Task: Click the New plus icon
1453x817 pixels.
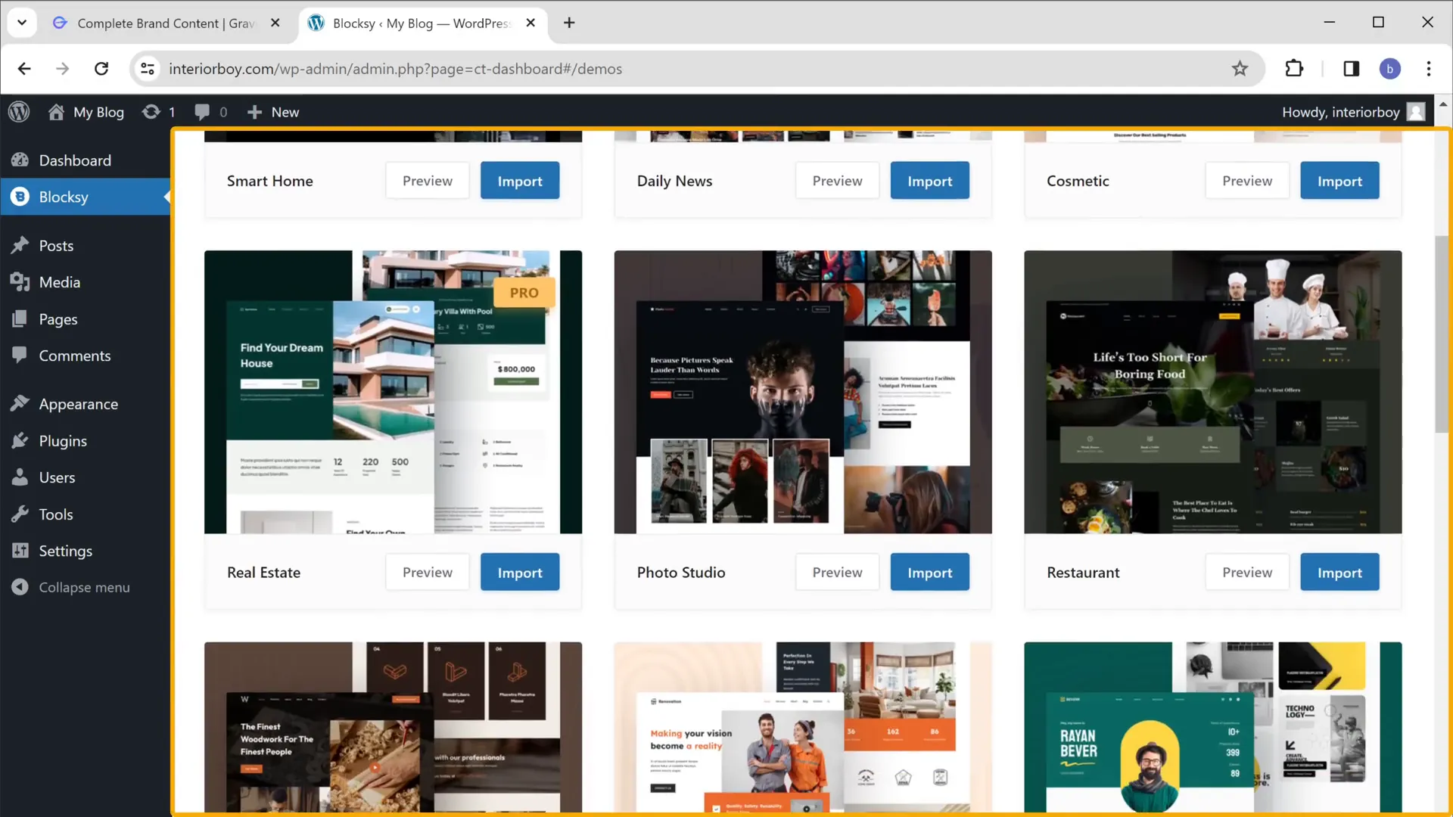Action: tap(255, 112)
